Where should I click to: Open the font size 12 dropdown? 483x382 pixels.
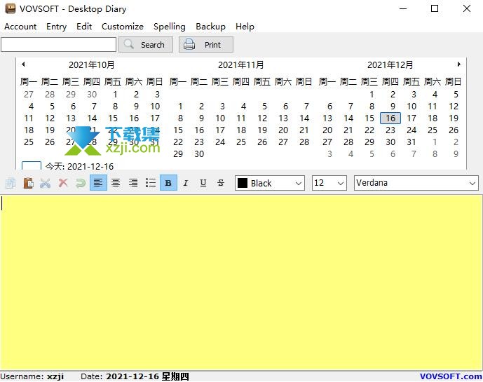click(329, 183)
